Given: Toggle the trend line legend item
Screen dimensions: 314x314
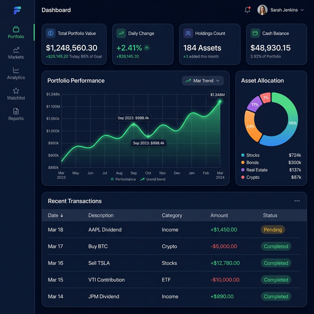Looking at the screenshot, I should [x=153, y=180].
